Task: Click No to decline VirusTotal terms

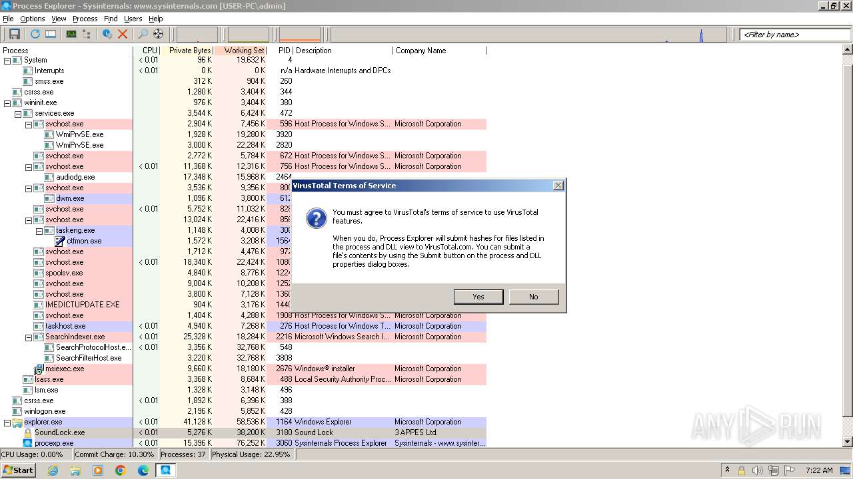Action: pyautogui.click(x=534, y=297)
